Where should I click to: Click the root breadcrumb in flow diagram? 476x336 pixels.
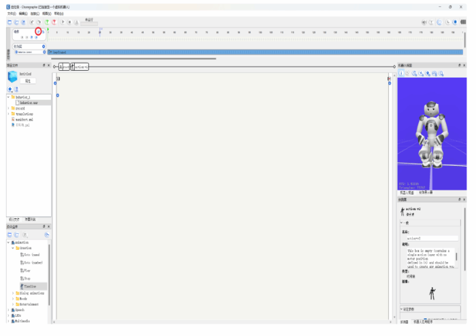(x=63, y=67)
